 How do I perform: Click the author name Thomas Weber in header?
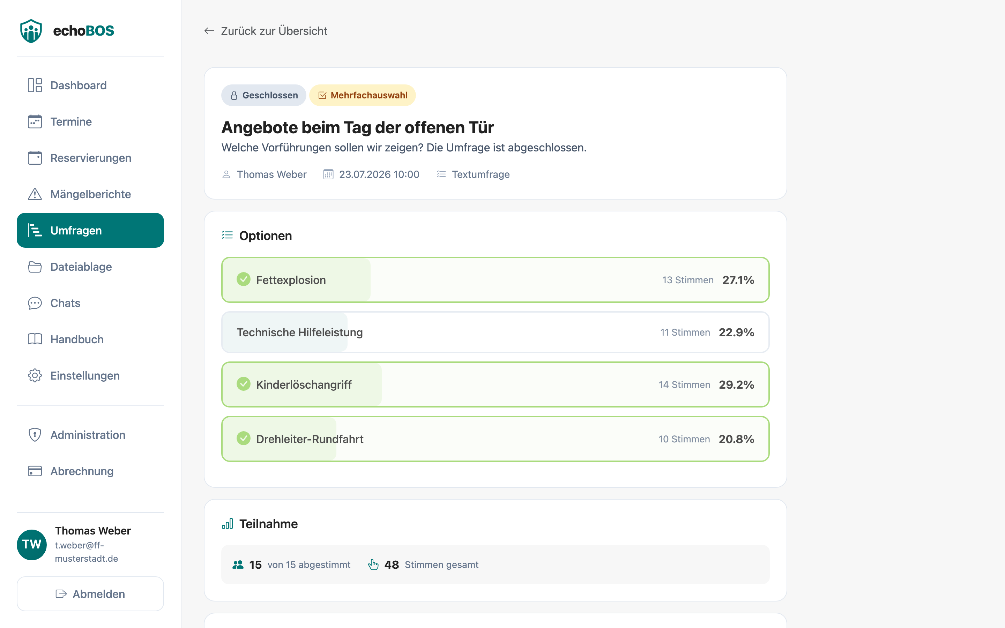(271, 174)
